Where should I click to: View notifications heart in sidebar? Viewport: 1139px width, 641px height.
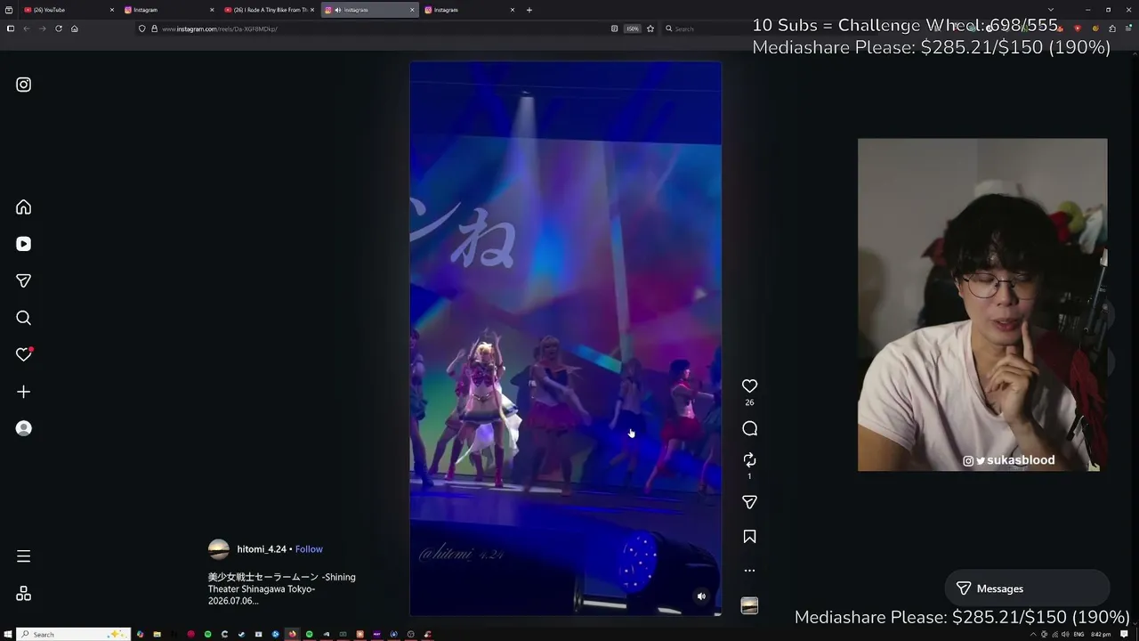[x=24, y=354]
